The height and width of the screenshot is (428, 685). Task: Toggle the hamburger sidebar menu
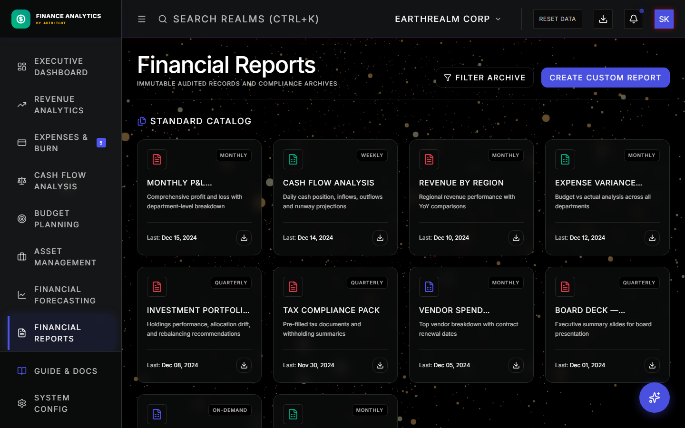coord(142,19)
